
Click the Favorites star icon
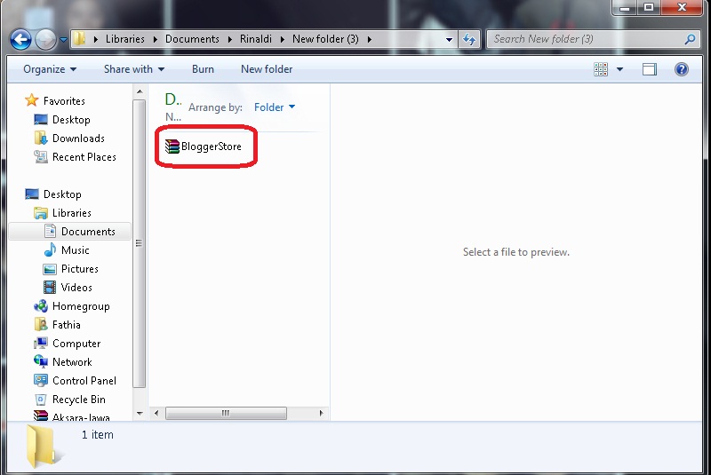31,100
